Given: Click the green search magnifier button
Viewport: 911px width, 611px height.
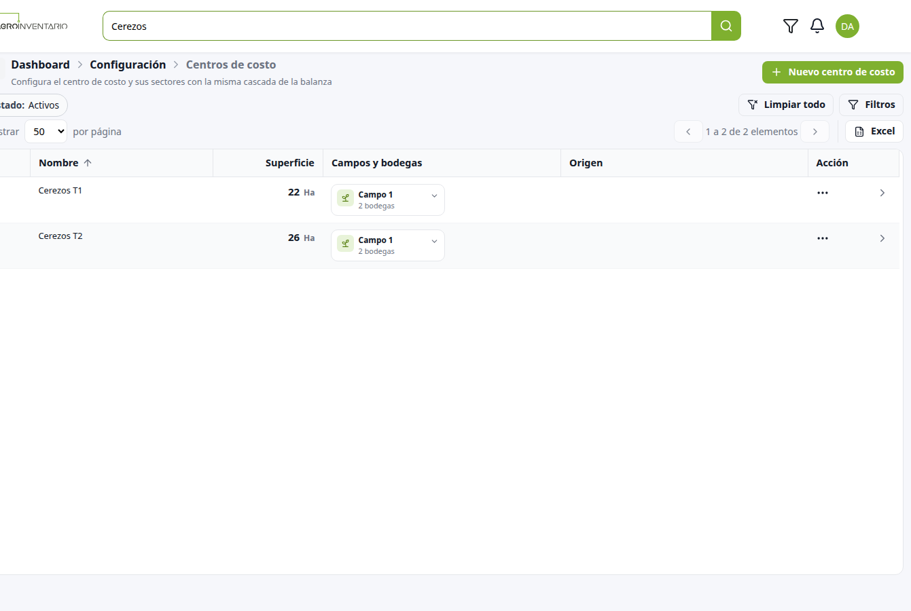Looking at the screenshot, I should [x=726, y=26].
